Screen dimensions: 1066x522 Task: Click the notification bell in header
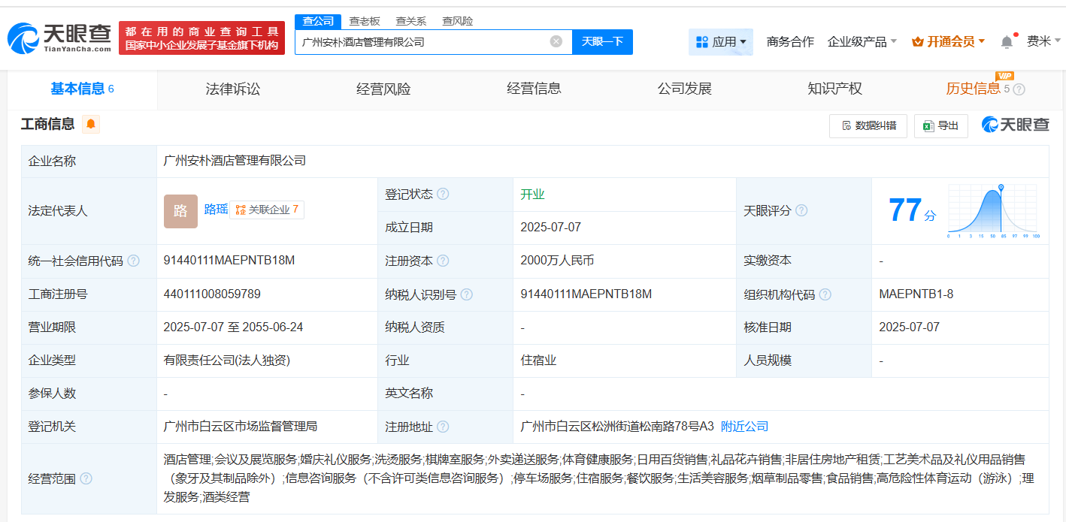[1007, 42]
